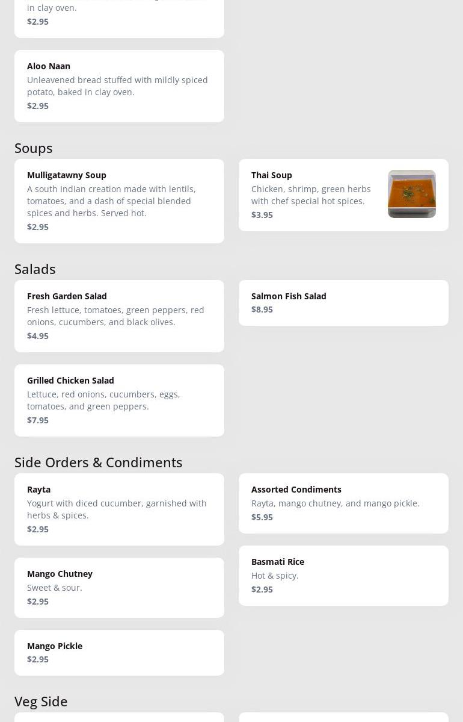Select the Mulligatawny Soup item card
This screenshot has height=722, width=463.
tap(119, 201)
